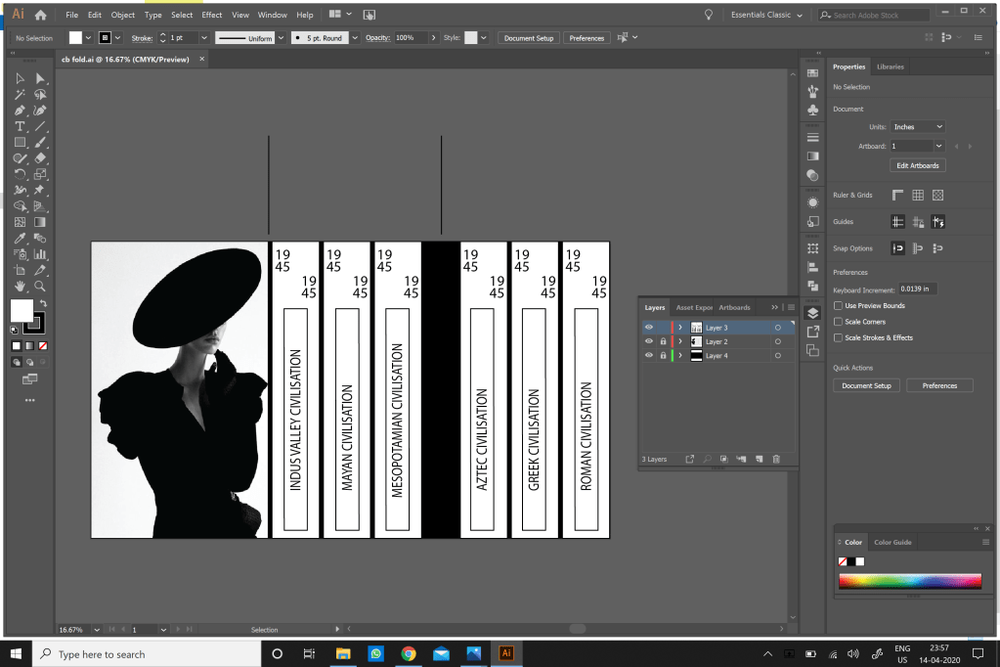Screen dimensions: 1000x667
Task: Select the Pen tool
Action: click(x=20, y=111)
